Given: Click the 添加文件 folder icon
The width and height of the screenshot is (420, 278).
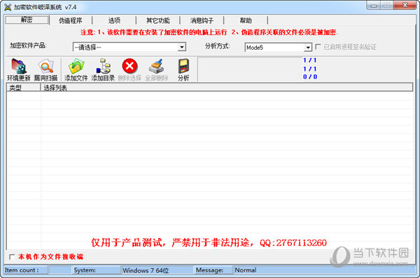Looking at the screenshot, I should (x=76, y=66).
